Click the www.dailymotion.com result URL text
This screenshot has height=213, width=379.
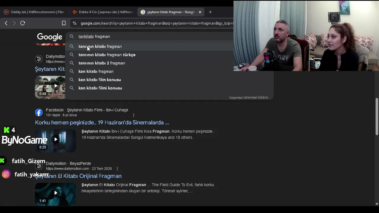67,169
